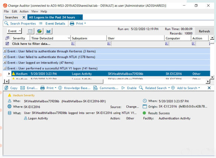Switch to grid view icon
The height and width of the screenshot is (158, 216).
pos(30,31)
